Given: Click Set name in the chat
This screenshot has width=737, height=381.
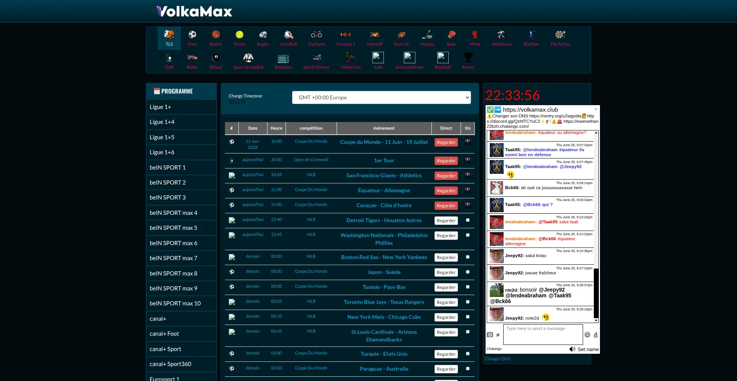Looking at the screenshot, I should click(x=588, y=349).
